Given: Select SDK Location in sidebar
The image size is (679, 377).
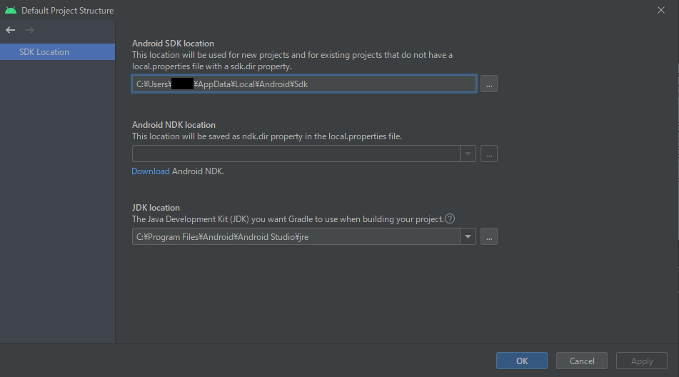Looking at the screenshot, I should (x=57, y=52).
